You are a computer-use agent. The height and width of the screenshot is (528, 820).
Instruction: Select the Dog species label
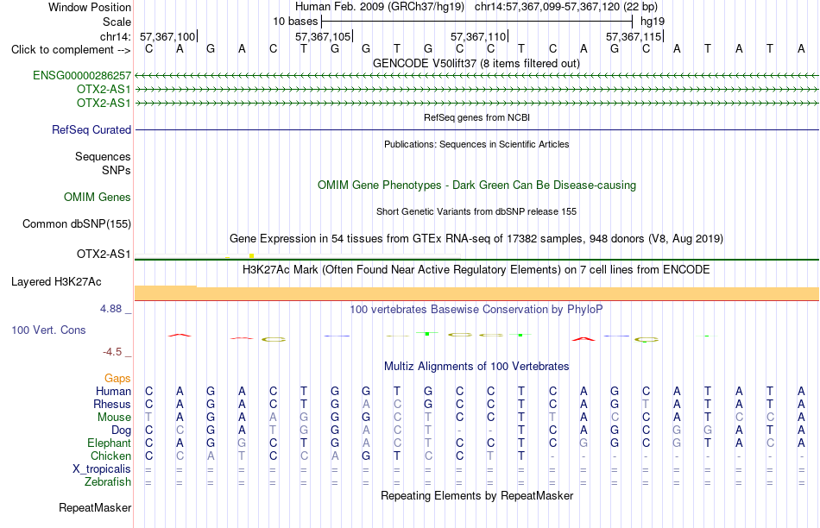click(122, 431)
